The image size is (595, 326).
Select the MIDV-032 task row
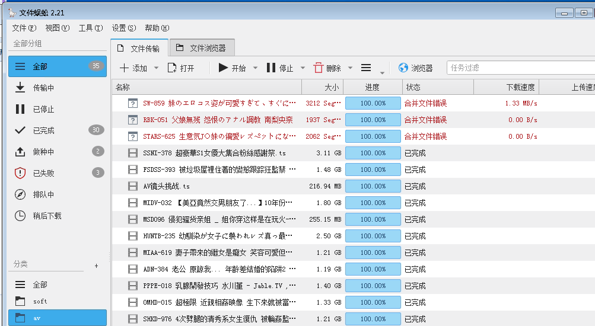(x=354, y=203)
